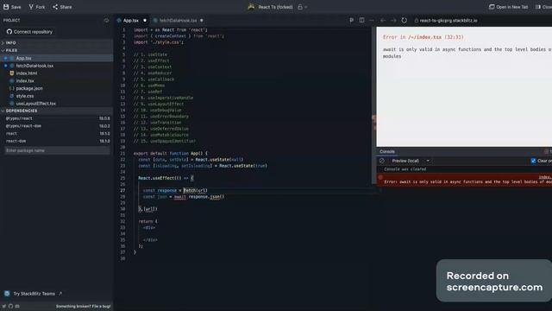Reload the preview with refresh icon

pyautogui.click(x=405, y=21)
